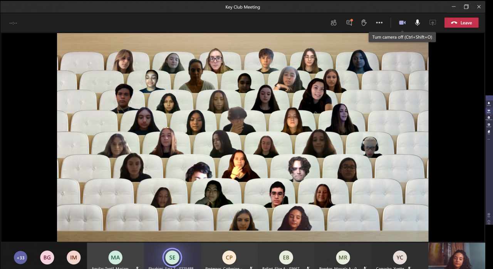493x269 pixels.
Task: Click your self-view video thumbnail
Action: point(457,256)
